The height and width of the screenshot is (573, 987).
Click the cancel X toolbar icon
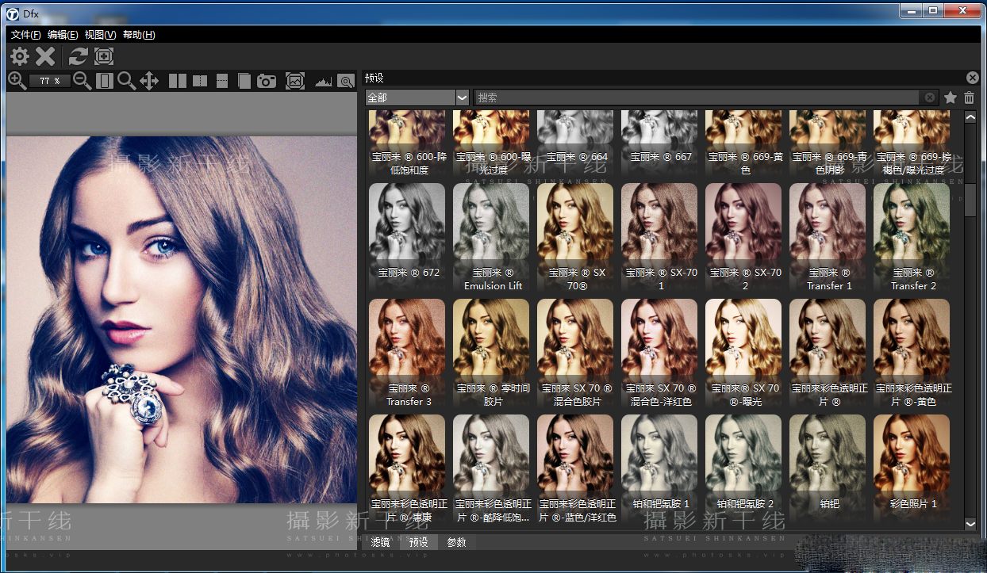[45, 55]
